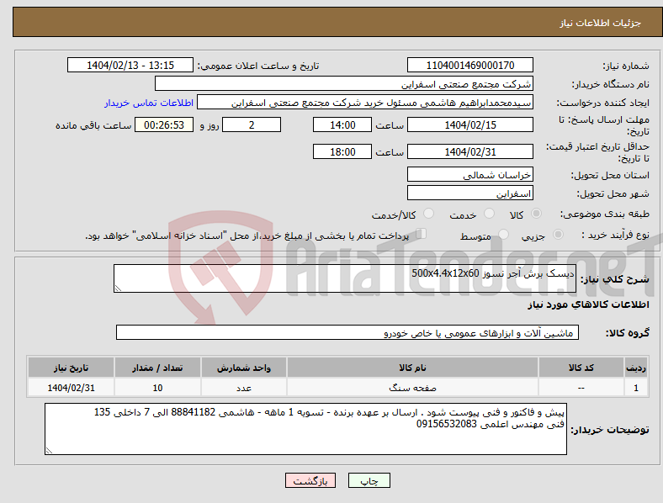Click the need date cell 1404/02/31
This screenshot has width=663, height=503.
(x=71, y=388)
